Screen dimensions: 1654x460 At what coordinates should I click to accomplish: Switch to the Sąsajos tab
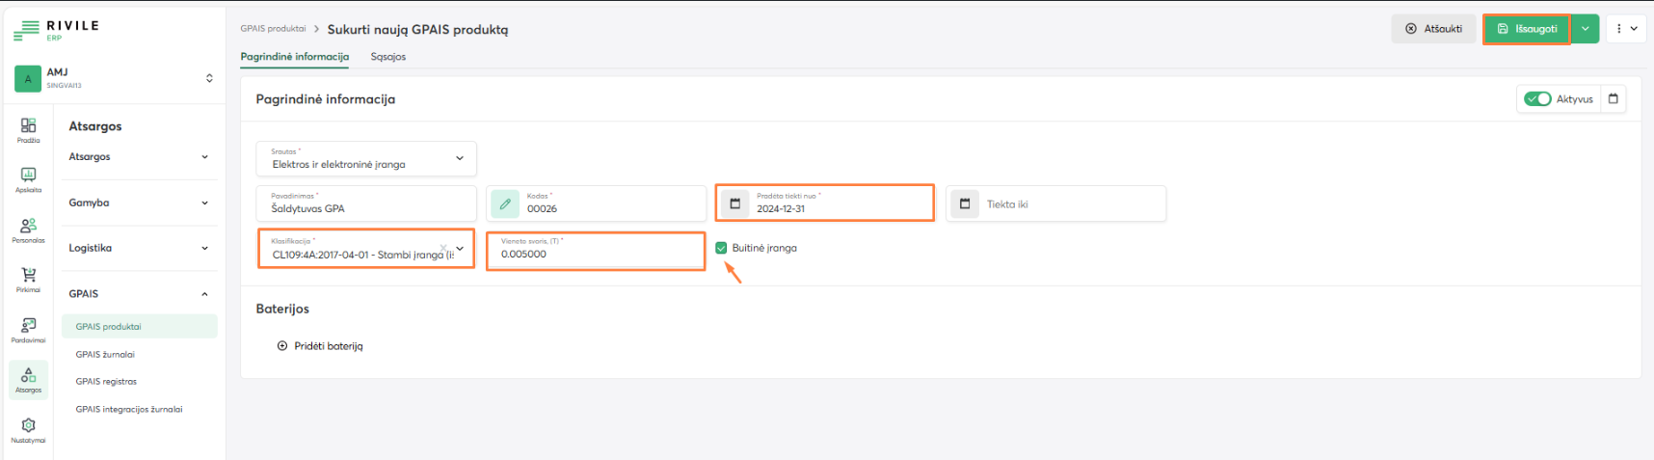387,57
